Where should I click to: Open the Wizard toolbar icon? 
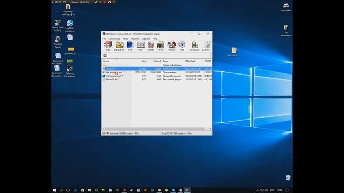171,46
